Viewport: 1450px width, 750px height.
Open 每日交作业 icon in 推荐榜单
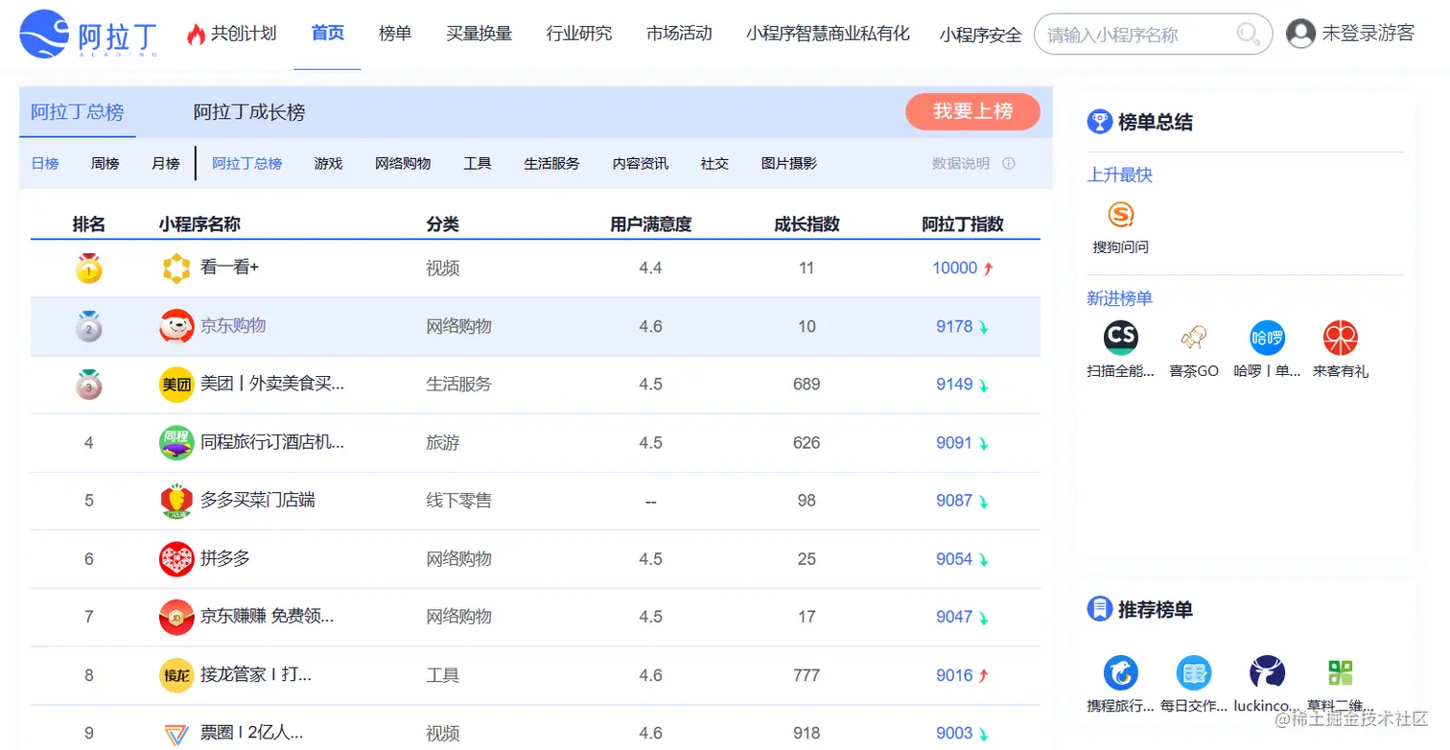coord(1194,672)
